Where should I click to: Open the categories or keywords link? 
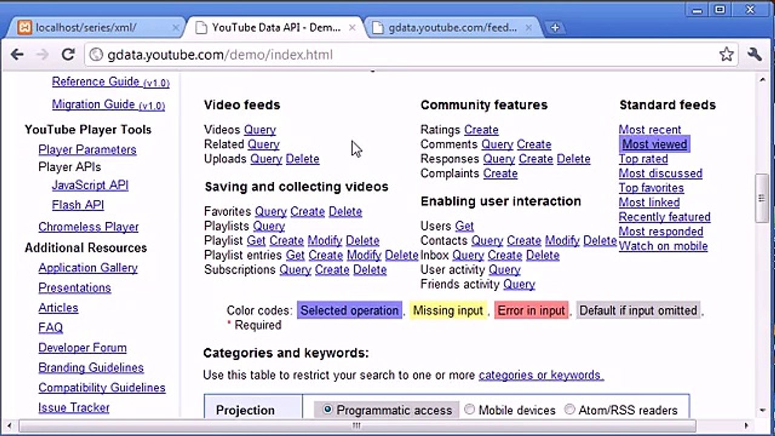tap(541, 375)
